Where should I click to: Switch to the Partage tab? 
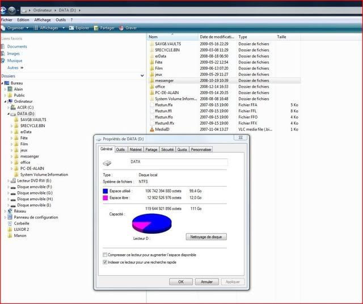click(151, 150)
